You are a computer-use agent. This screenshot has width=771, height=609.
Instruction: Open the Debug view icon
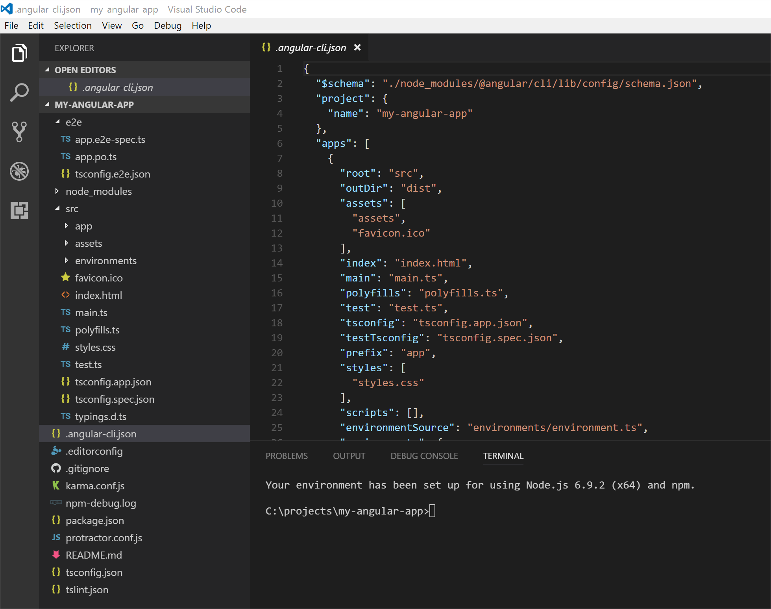coord(19,171)
